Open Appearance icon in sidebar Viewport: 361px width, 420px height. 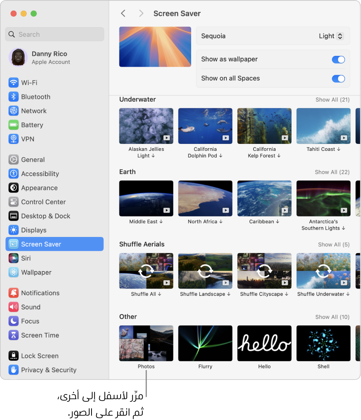coord(14,188)
